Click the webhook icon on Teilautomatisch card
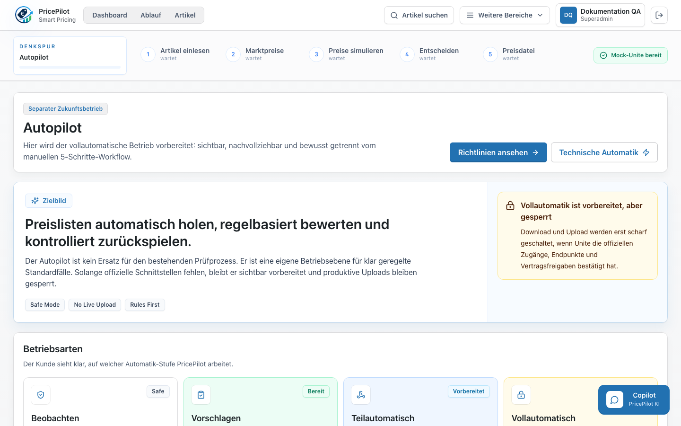681x426 pixels. click(361, 395)
